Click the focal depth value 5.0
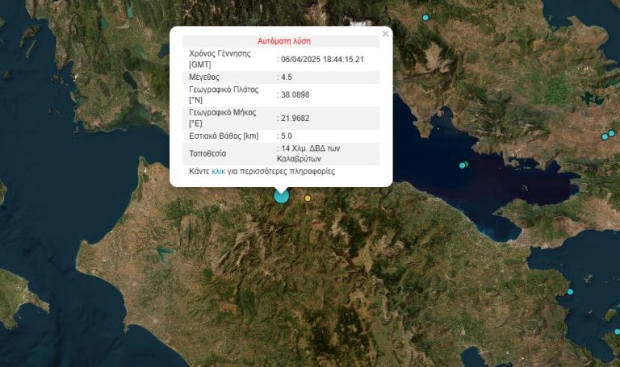 click(286, 136)
